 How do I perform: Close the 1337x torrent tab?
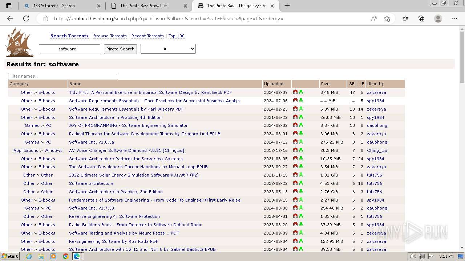pyautogui.click(x=98, y=6)
